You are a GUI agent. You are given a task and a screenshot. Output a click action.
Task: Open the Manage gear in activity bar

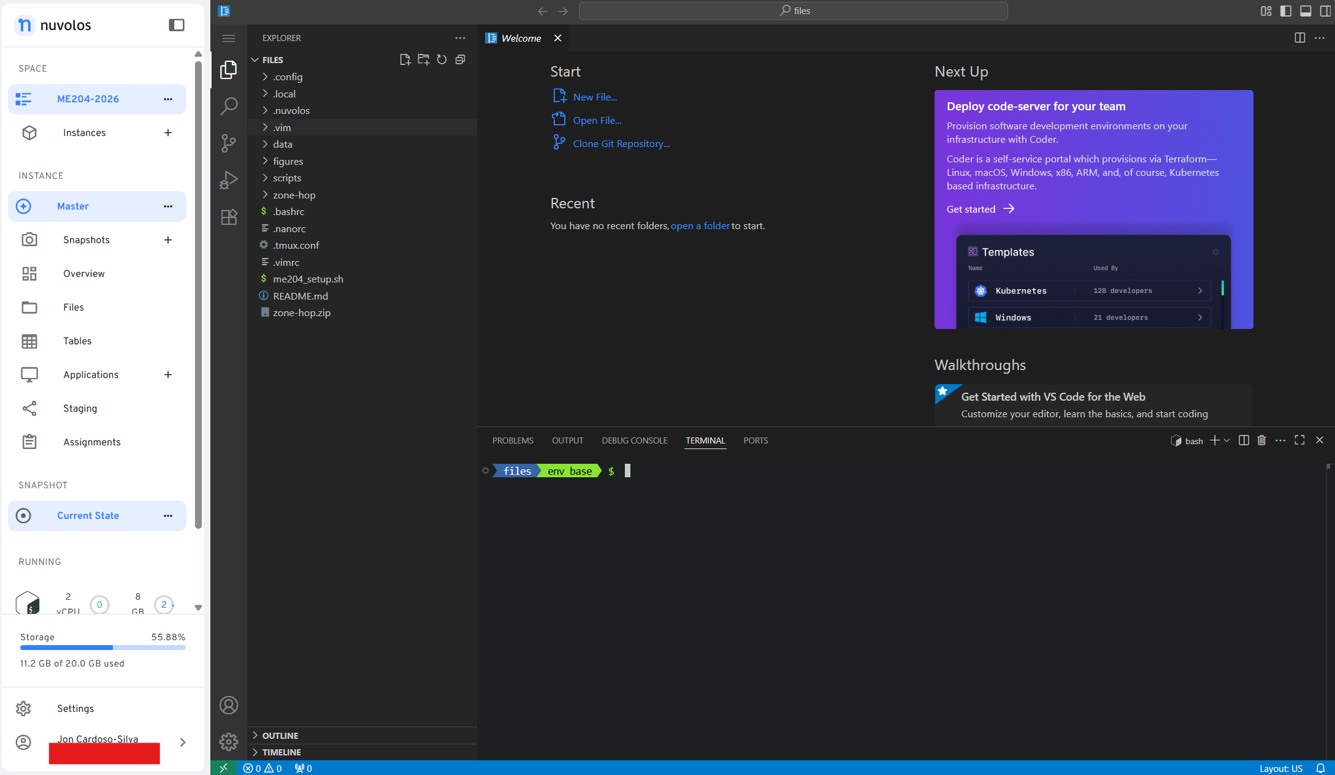[229, 742]
